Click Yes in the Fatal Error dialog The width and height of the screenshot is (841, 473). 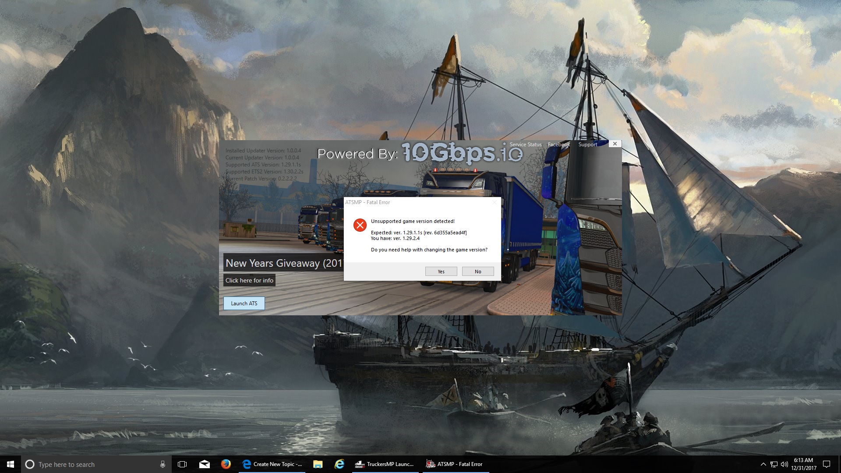coord(441,272)
